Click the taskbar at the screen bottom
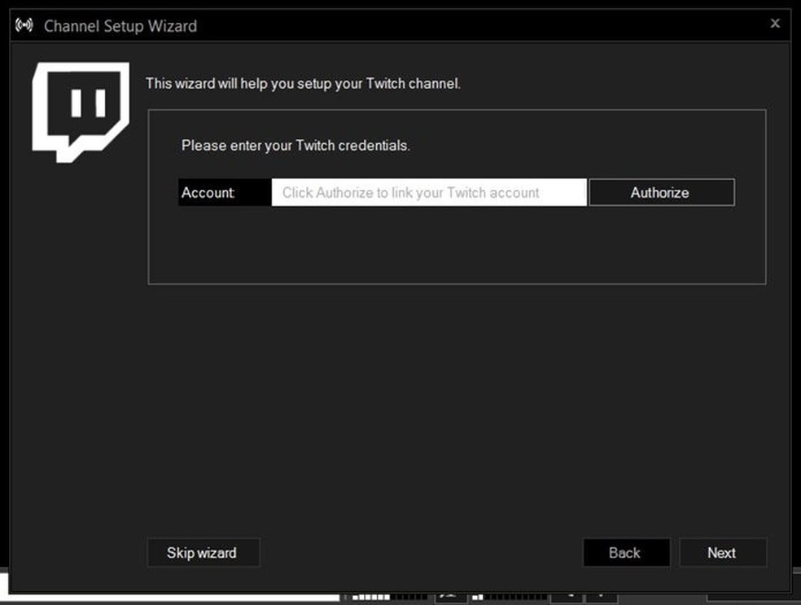Viewport: 801px width, 605px height. tap(488, 599)
